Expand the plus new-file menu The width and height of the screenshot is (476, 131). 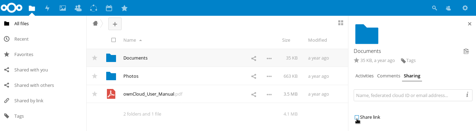click(115, 24)
